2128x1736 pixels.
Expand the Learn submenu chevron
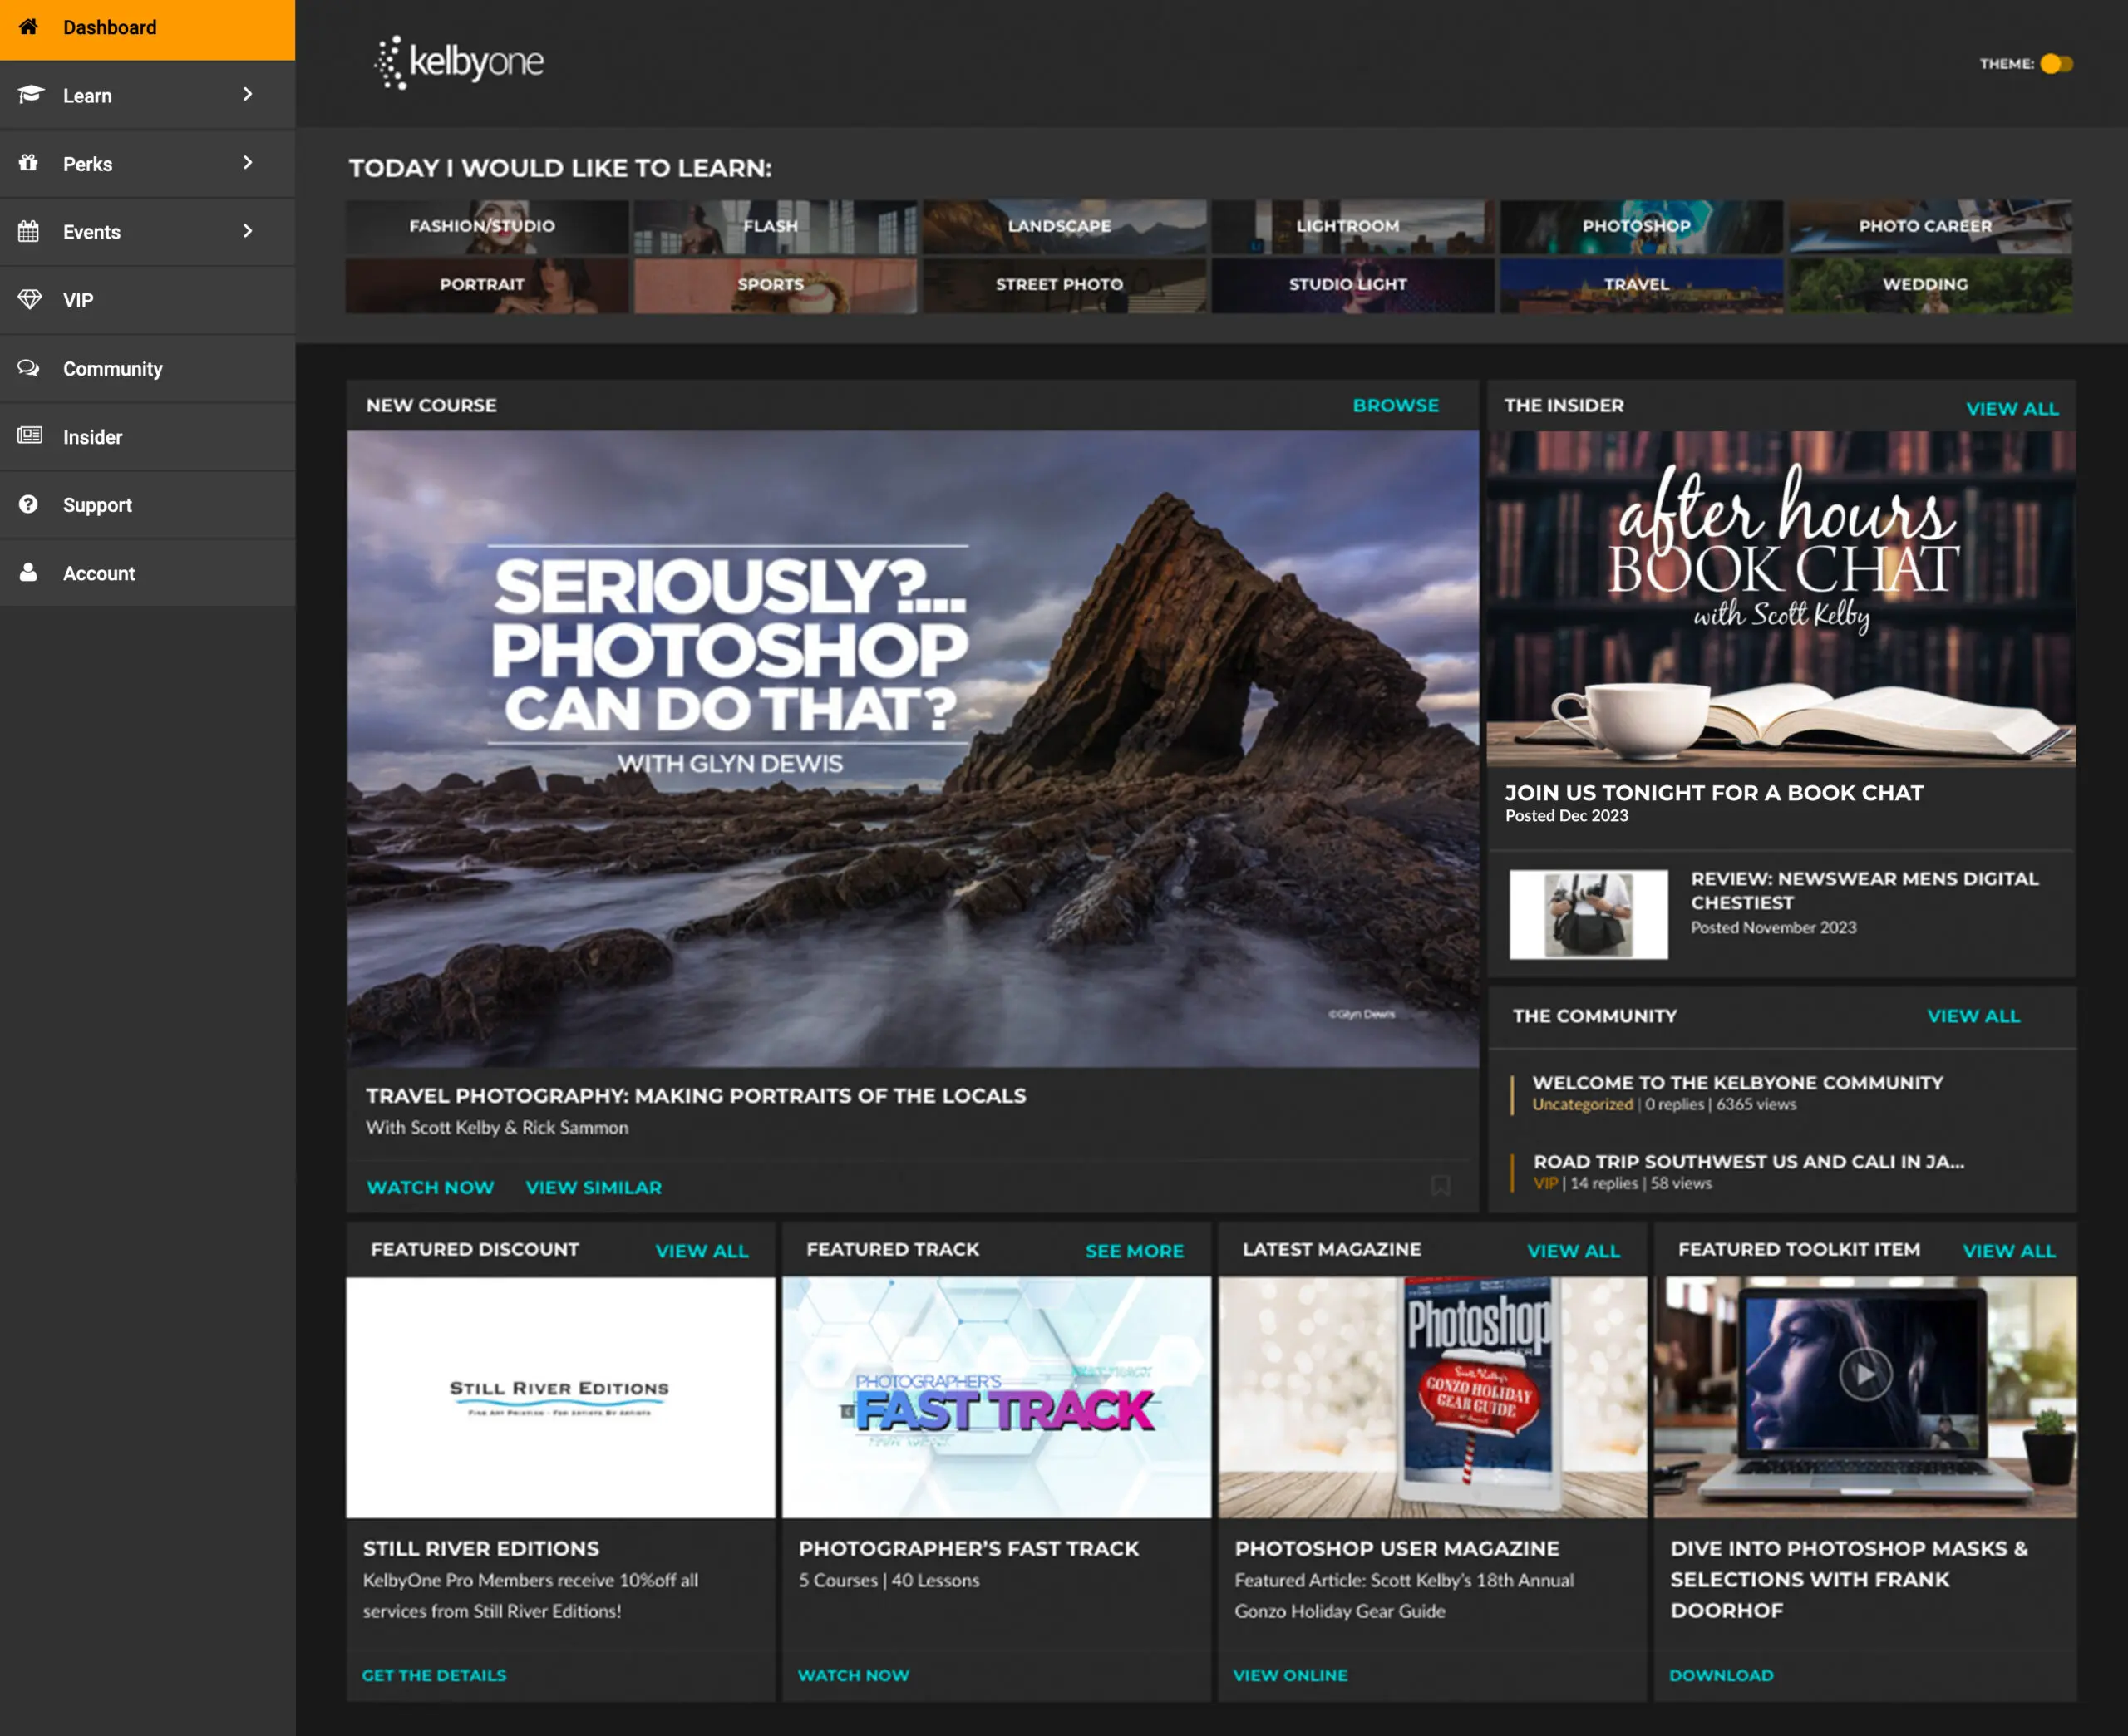click(x=248, y=94)
